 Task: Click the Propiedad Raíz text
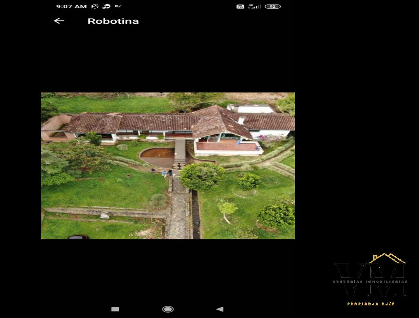(x=370, y=304)
